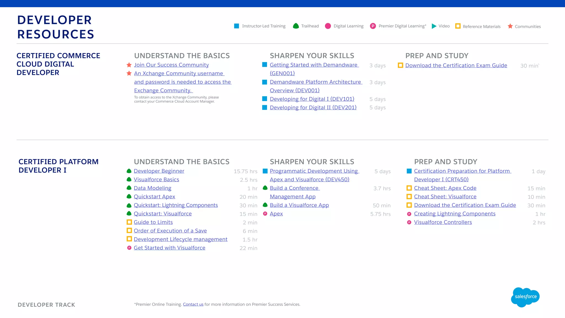Open the Join Our Success Community link
The image size is (565, 318).
[171, 65]
